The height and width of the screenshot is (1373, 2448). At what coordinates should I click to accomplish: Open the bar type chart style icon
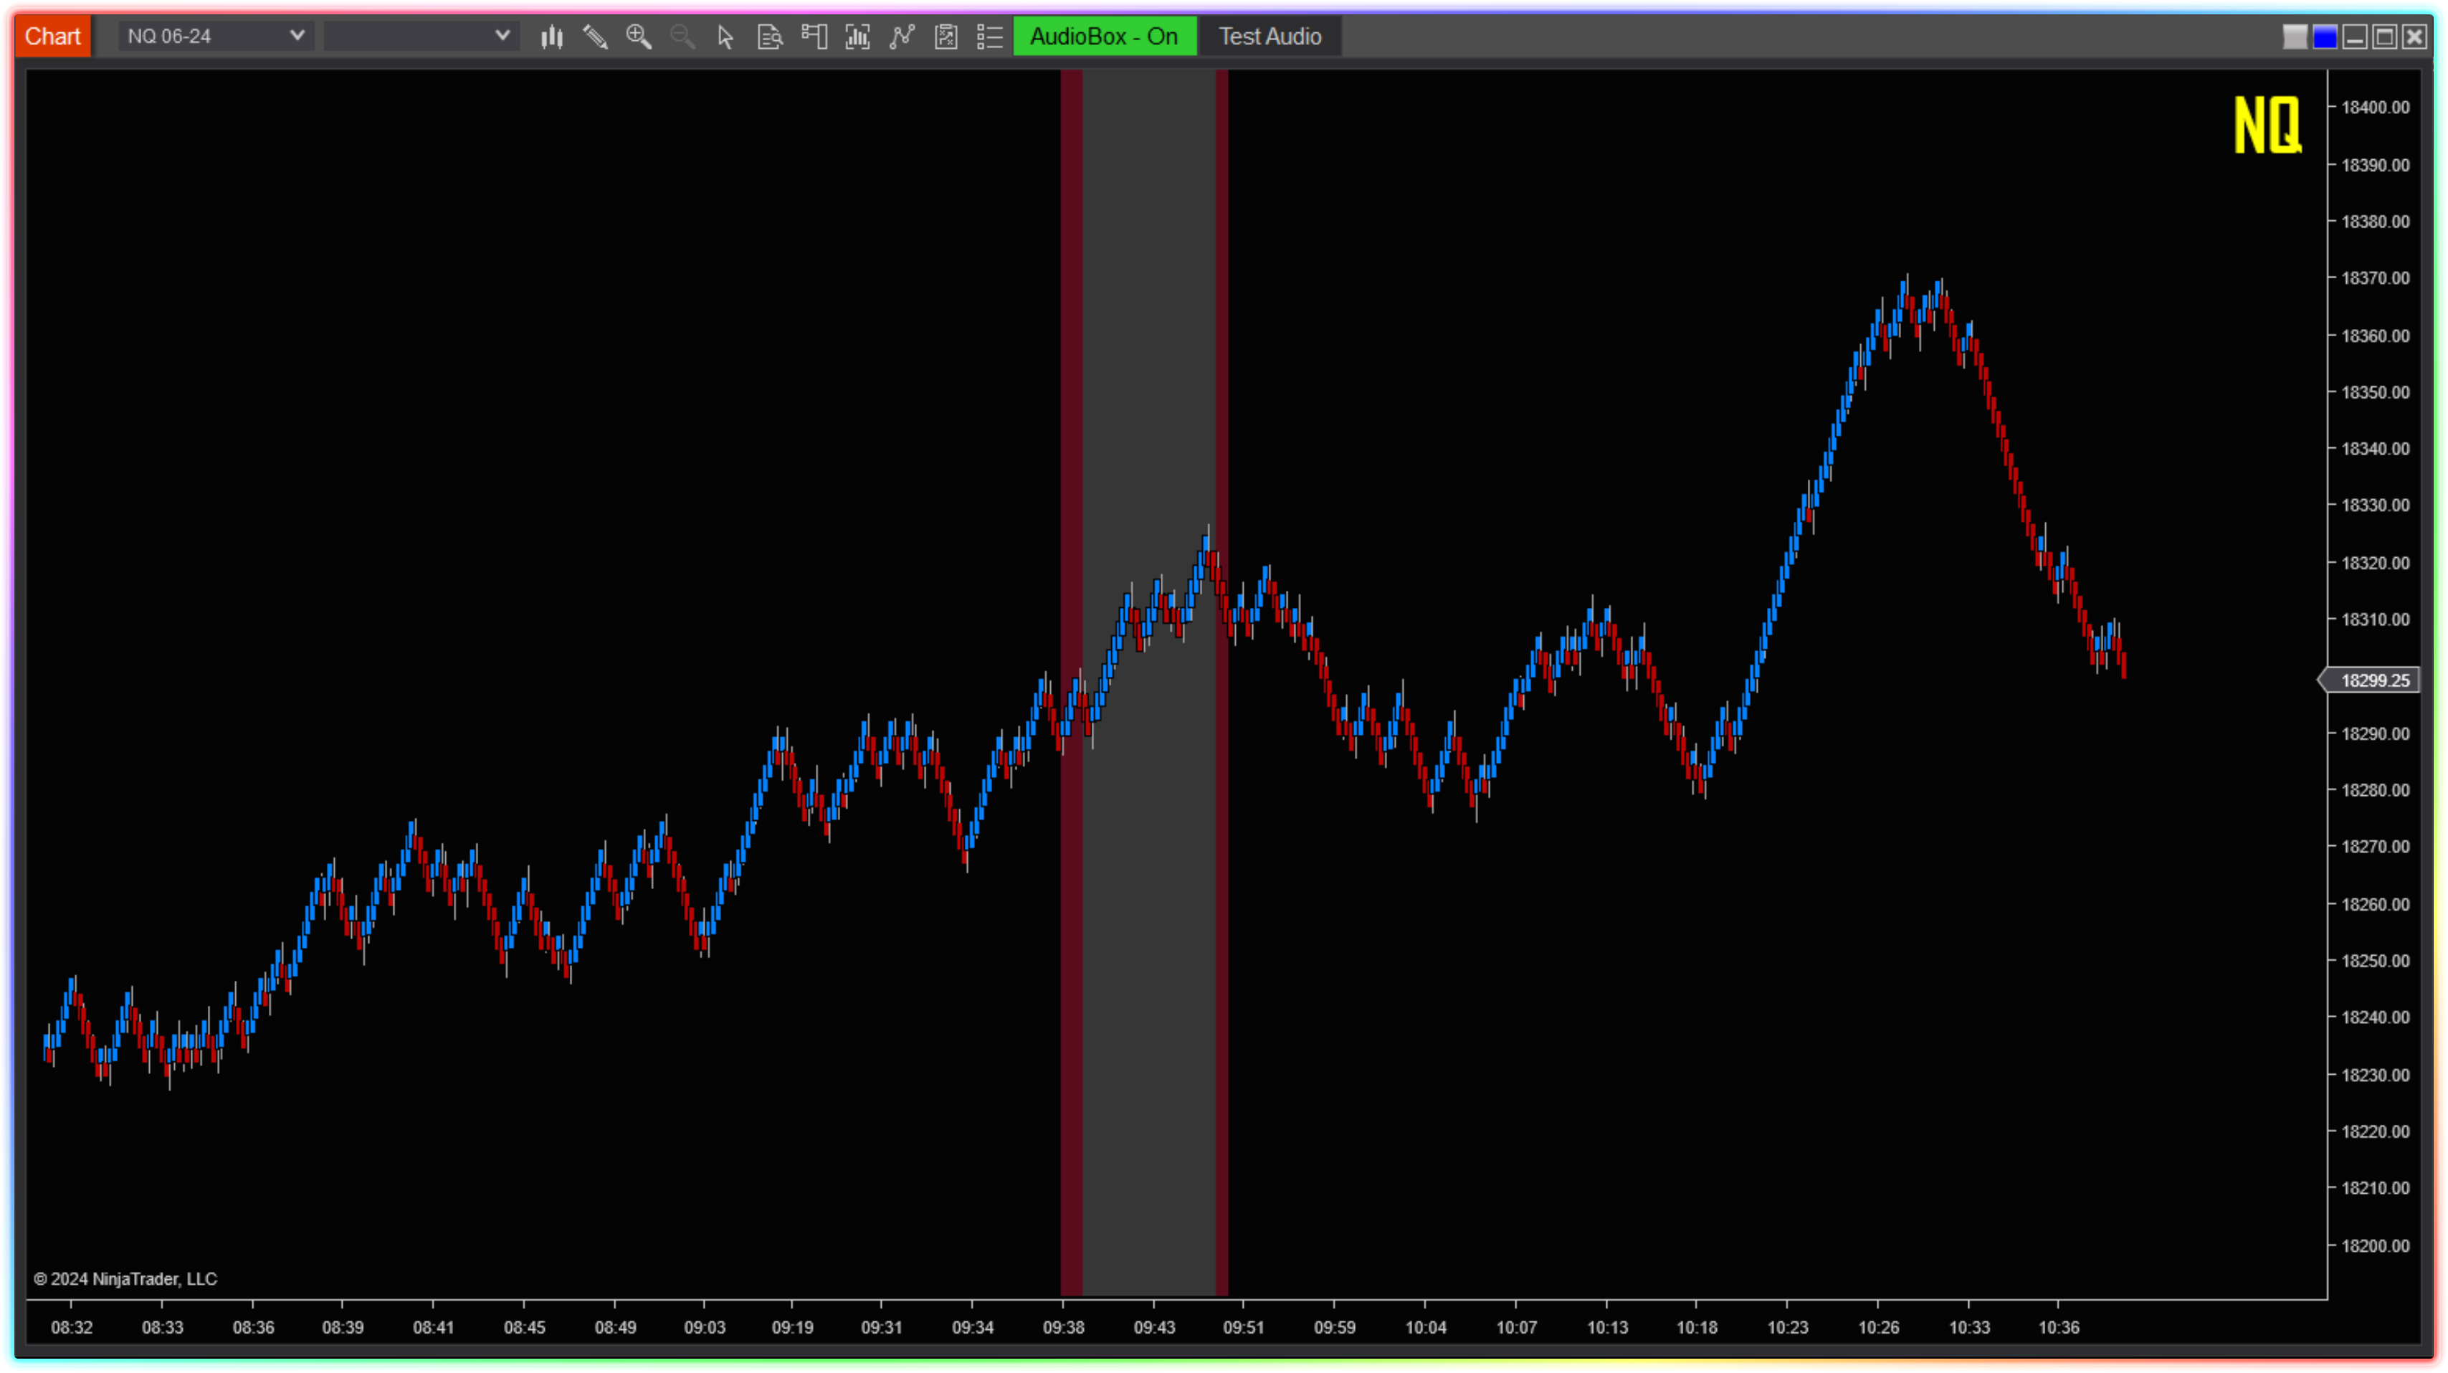coord(552,37)
